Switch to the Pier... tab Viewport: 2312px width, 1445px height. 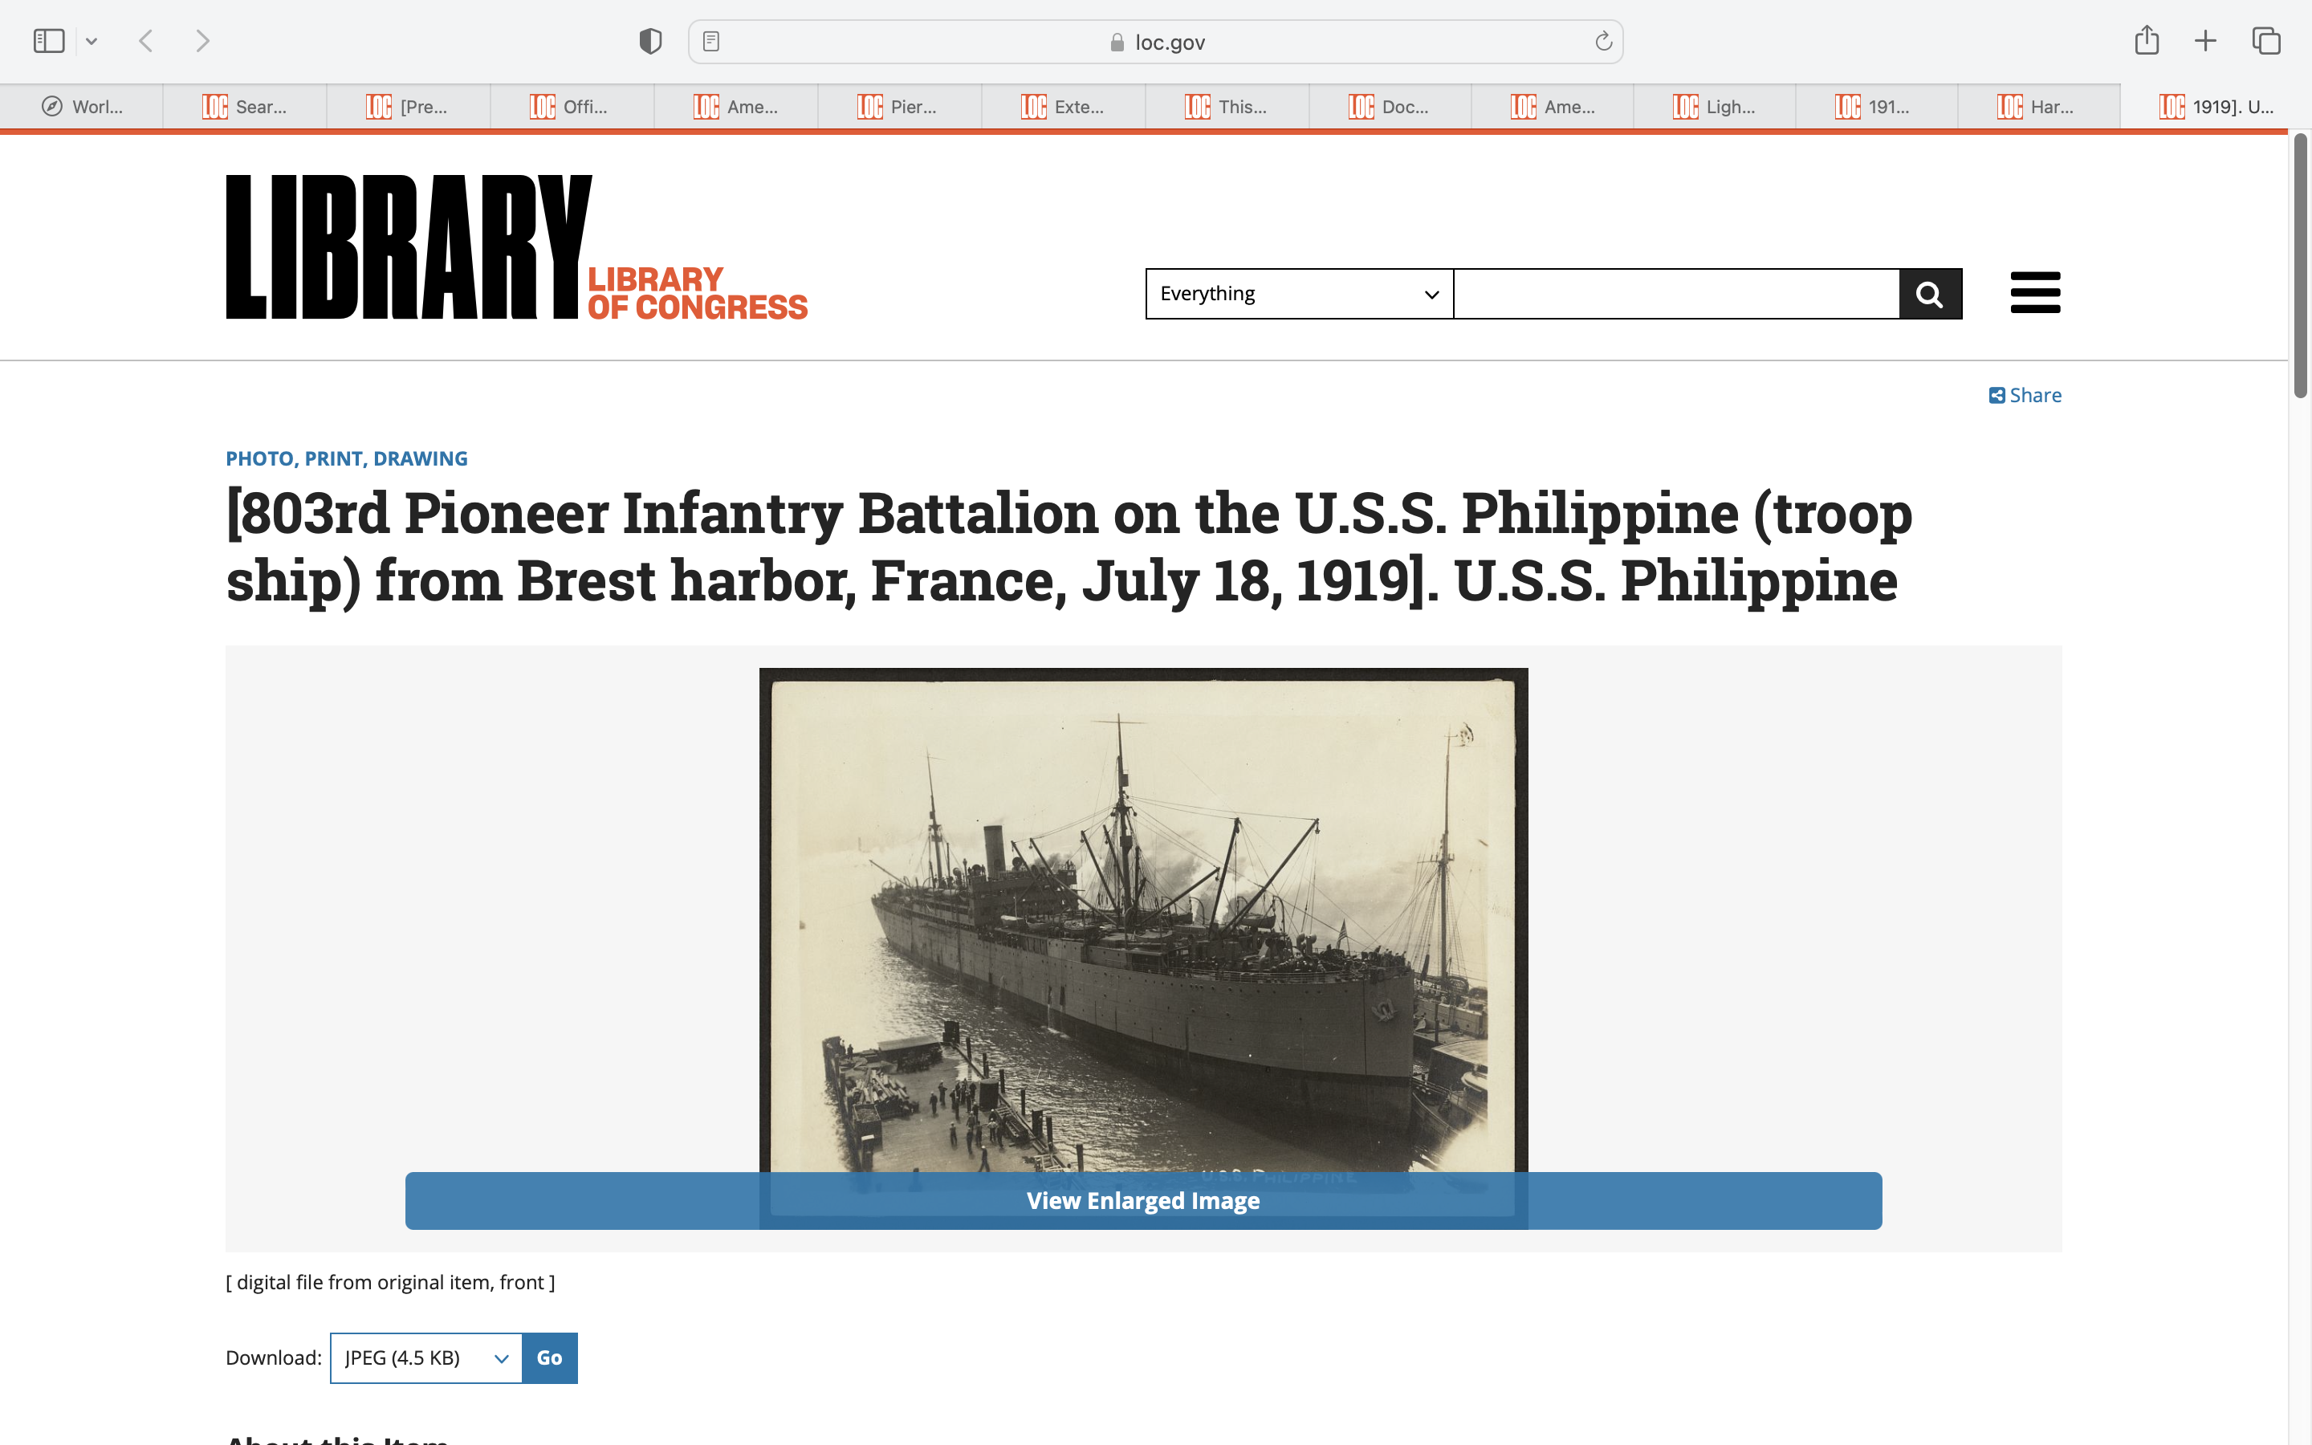coord(898,107)
